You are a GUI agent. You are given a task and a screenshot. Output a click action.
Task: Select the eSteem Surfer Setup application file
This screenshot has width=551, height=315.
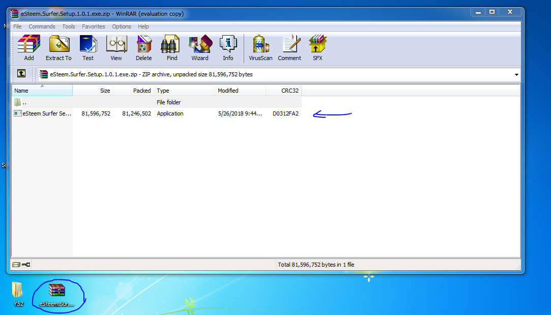point(43,113)
